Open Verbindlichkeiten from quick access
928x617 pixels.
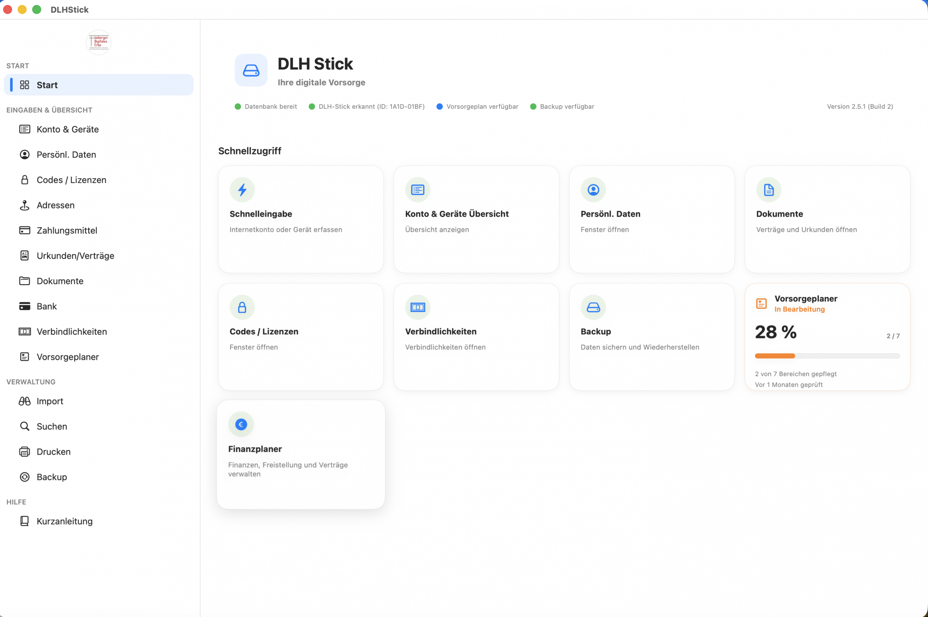click(476, 337)
